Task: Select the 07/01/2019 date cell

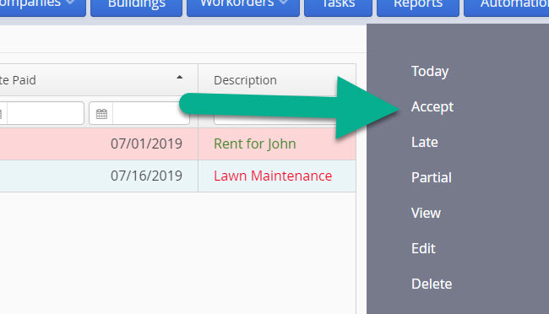Action: tap(146, 143)
